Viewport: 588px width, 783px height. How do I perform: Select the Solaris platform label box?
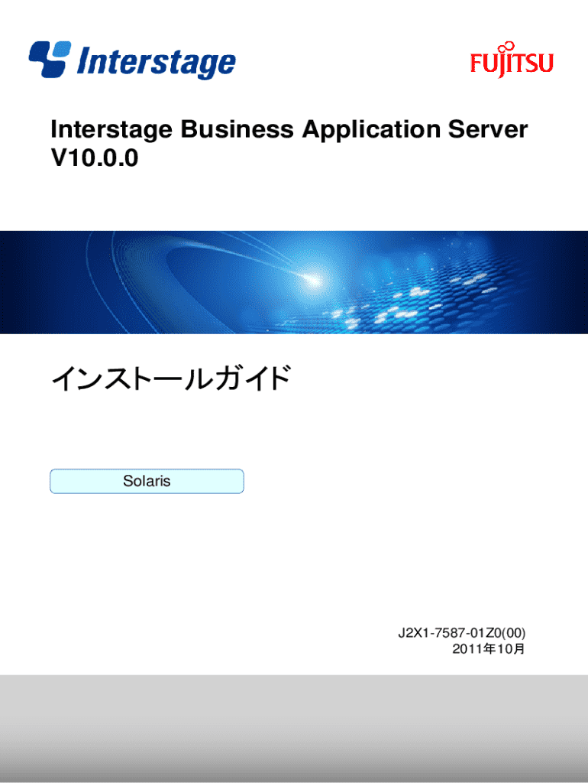147,481
